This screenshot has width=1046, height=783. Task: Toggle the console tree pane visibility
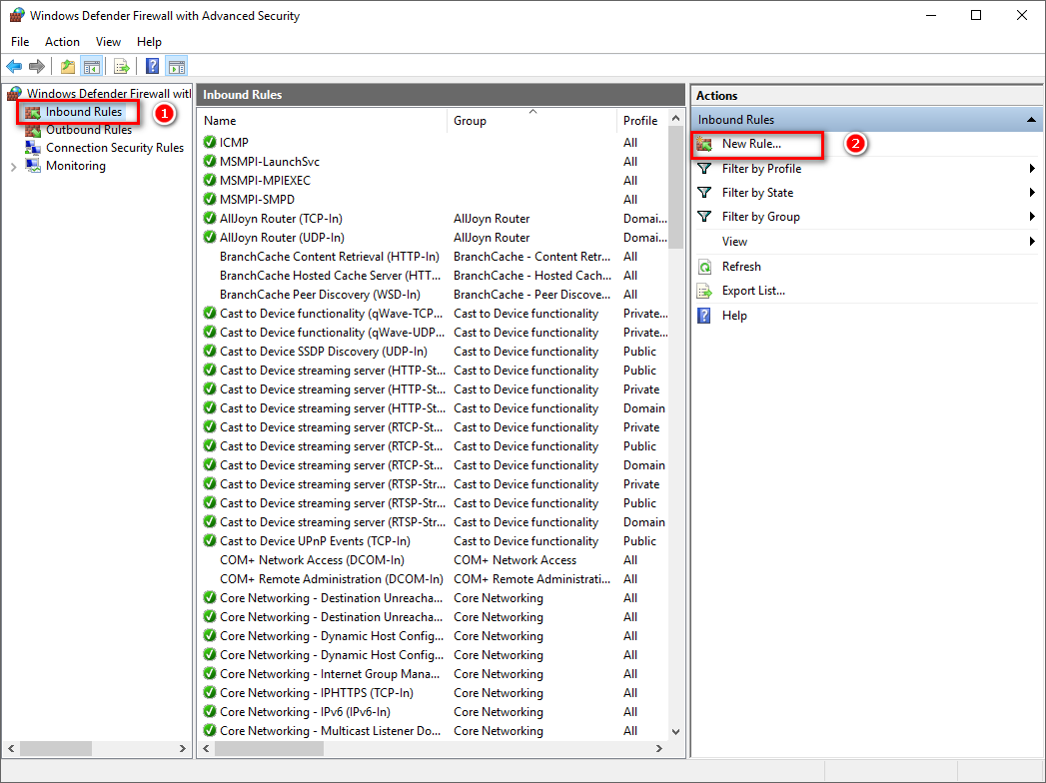pos(91,66)
